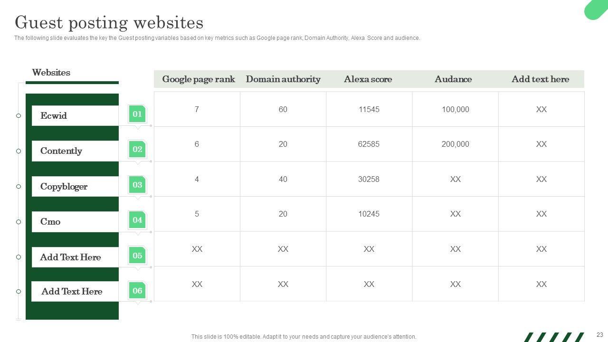608x342 pixels.
Task: Click Contently's Domain authority value 20
Action: coord(283,144)
